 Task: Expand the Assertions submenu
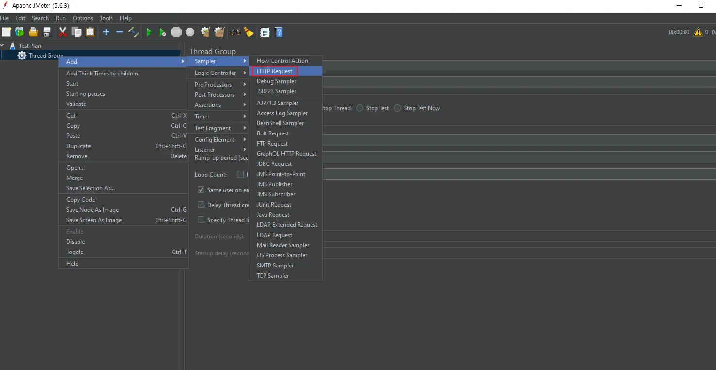pos(218,105)
